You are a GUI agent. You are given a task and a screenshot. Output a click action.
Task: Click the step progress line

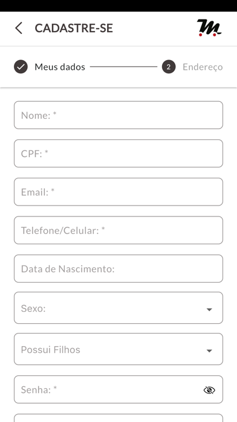click(123, 67)
